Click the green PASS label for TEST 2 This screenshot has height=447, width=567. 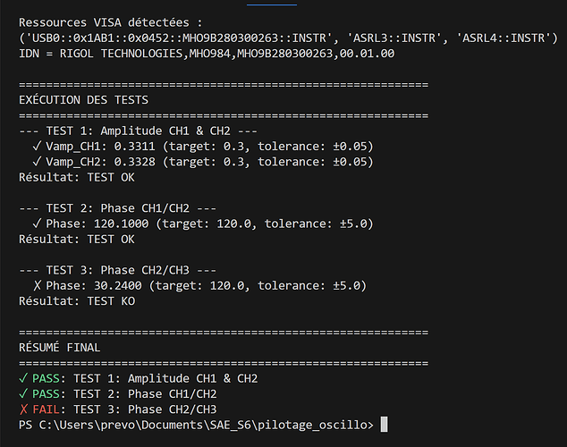coord(49,393)
